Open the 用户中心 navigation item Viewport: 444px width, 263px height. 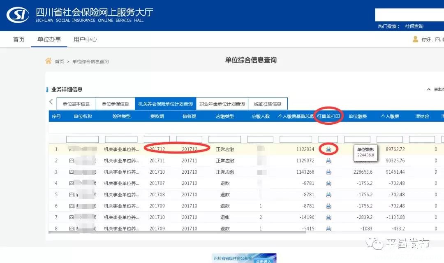(85, 40)
